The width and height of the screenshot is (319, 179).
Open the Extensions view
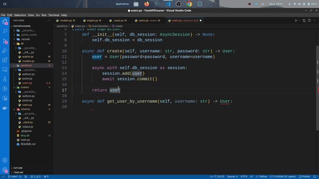coord(4,60)
